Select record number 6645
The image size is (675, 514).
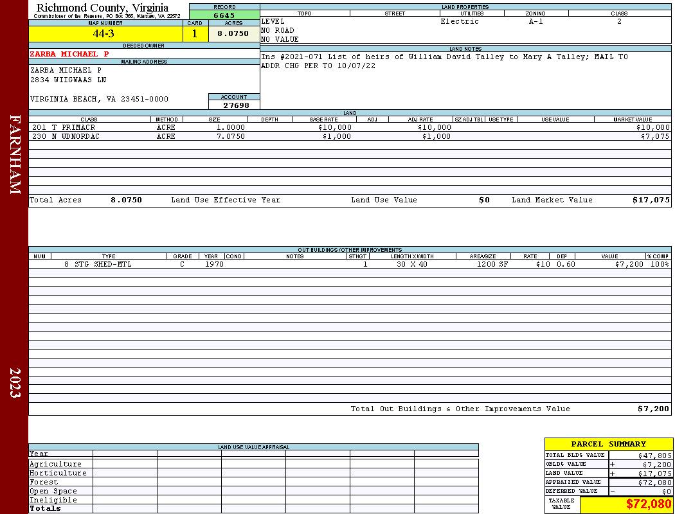(x=224, y=15)
